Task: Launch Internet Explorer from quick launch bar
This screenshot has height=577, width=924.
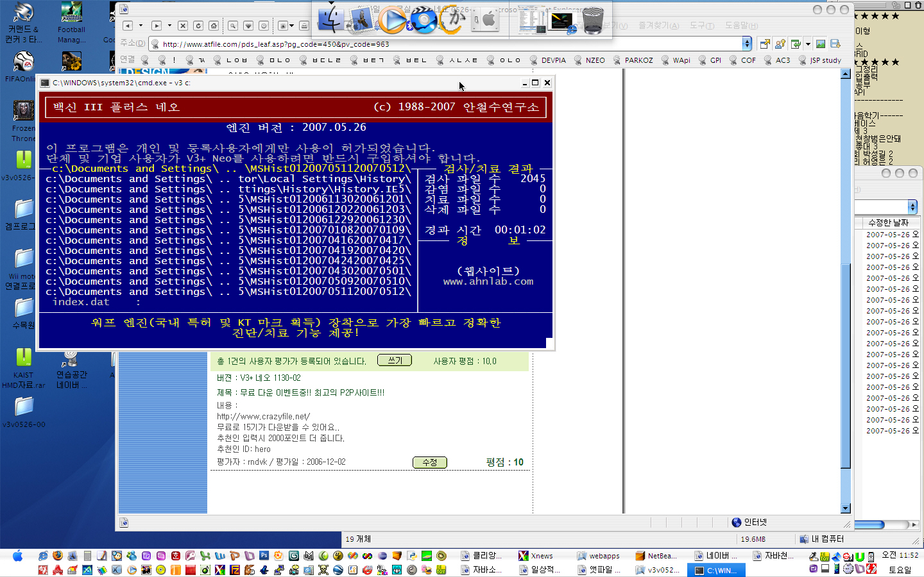Action: 43,555
